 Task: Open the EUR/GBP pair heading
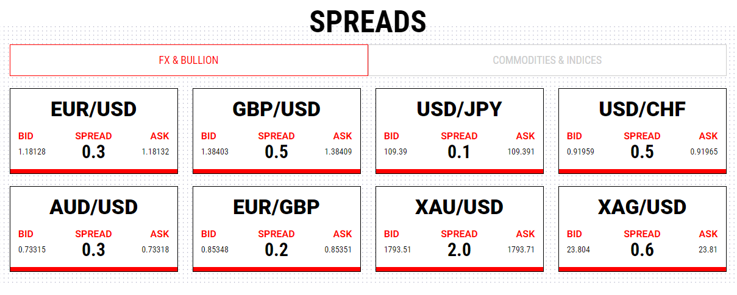point(276,207)
